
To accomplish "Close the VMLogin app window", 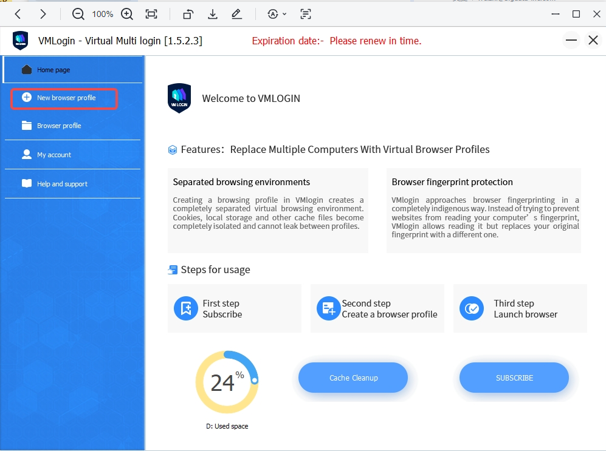I will pyautogui.click(x=593, y=40).
